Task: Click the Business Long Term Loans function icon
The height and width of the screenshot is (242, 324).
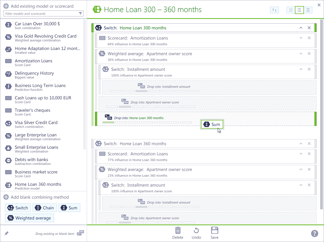Action: (8, 86)
